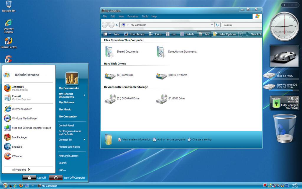The height and width of the screenshot is (189, 302).
Task: Click the battery Fully Charged gadget
Action: point(284,103)
